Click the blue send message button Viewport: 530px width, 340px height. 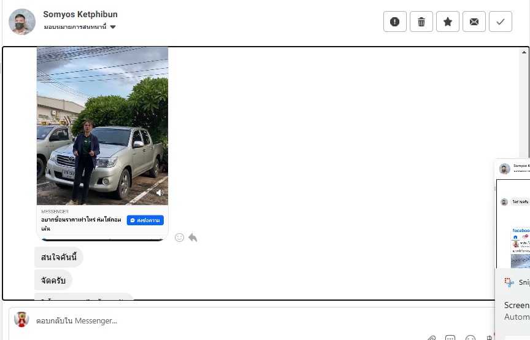[x=145, y=220]
